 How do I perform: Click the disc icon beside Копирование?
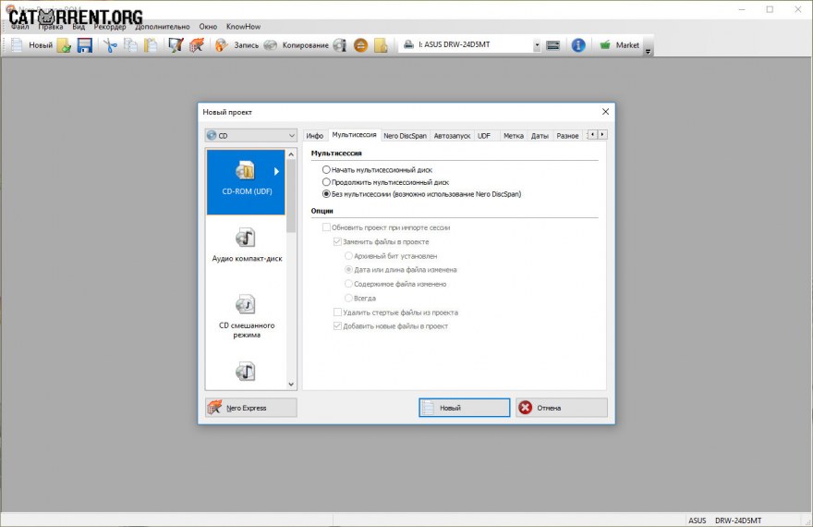(x=270, y=45)
